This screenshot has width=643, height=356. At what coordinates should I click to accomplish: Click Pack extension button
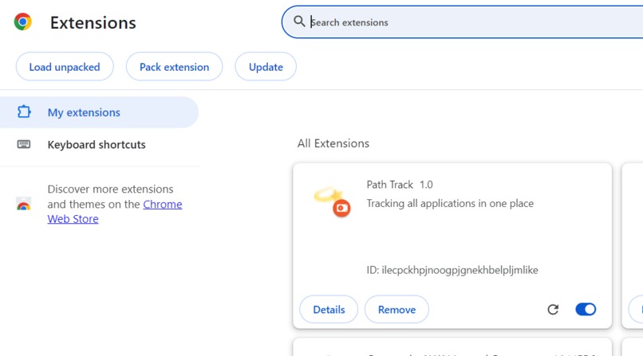(174, 67)
